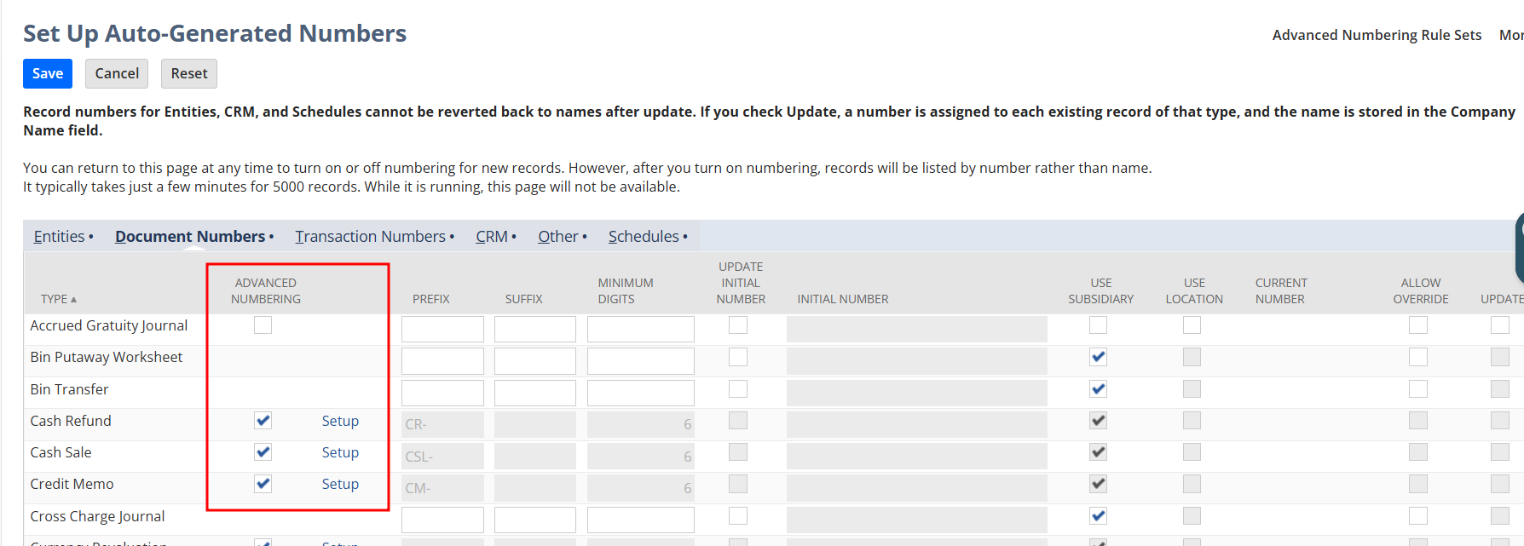Click the blue Save button
The height and width of the screenshot is (546, 1524).
pyautogui.click(x=48, y=73)
